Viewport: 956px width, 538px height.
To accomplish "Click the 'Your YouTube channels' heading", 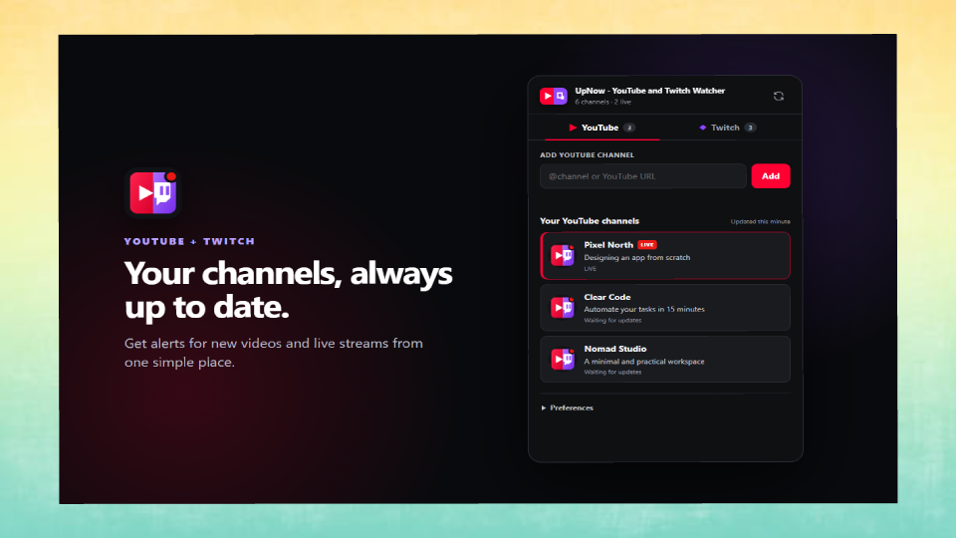I will pyautogui.click(x=590, y=221).
